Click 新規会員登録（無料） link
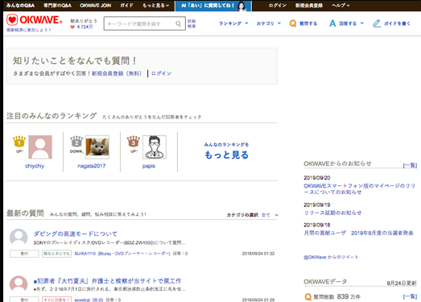The height and width of the screenshot is (302, 421). 117,73
